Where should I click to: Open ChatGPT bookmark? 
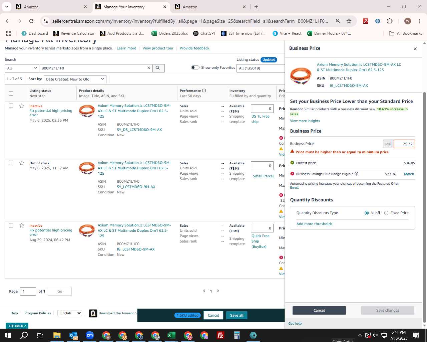tap(204, 33)
